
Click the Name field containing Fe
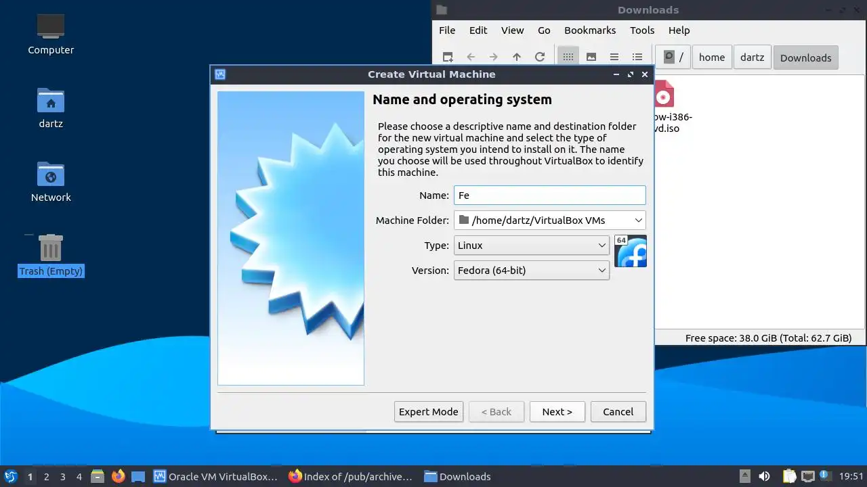549,195
